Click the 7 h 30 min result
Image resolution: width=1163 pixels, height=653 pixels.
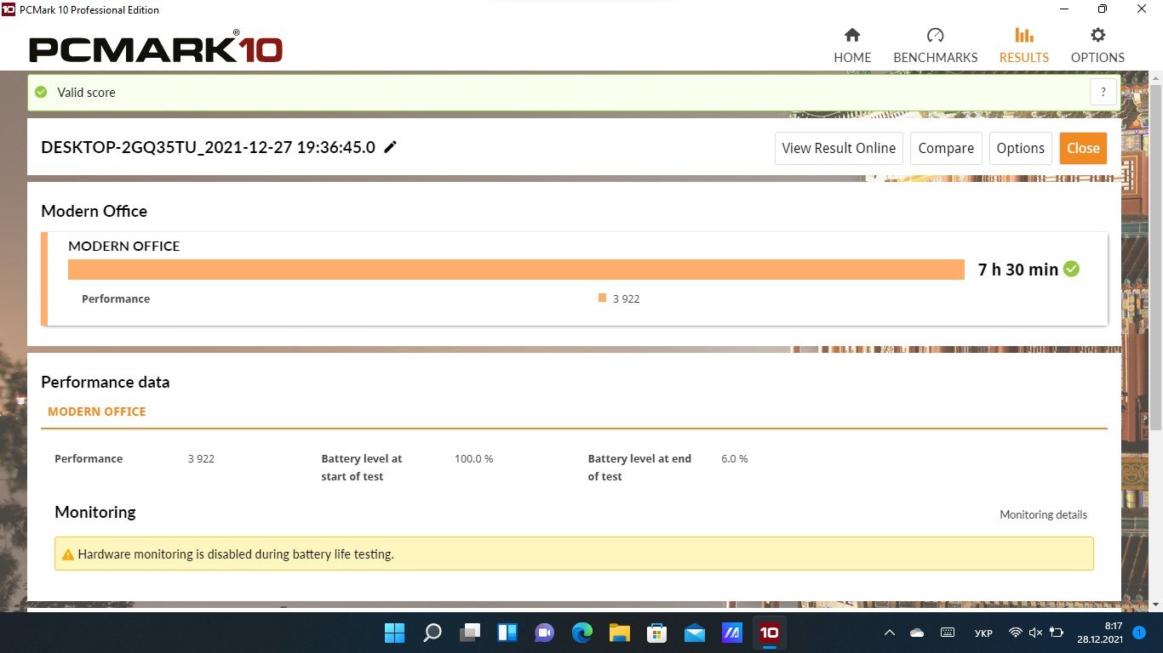1018,270
